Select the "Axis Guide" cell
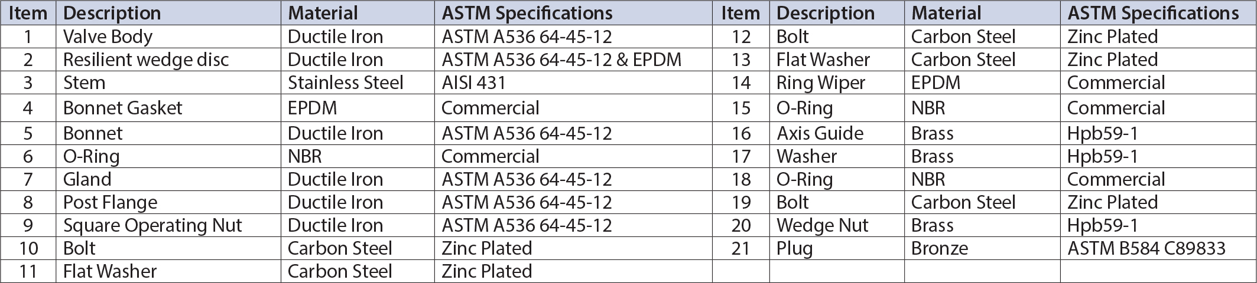 (x=820, y=133)
